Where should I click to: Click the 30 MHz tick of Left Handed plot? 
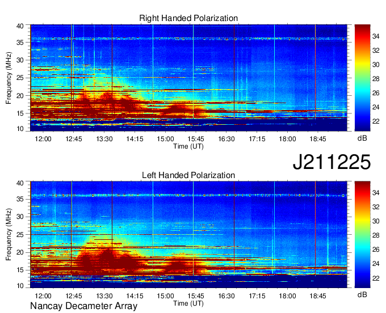(20, 217)
